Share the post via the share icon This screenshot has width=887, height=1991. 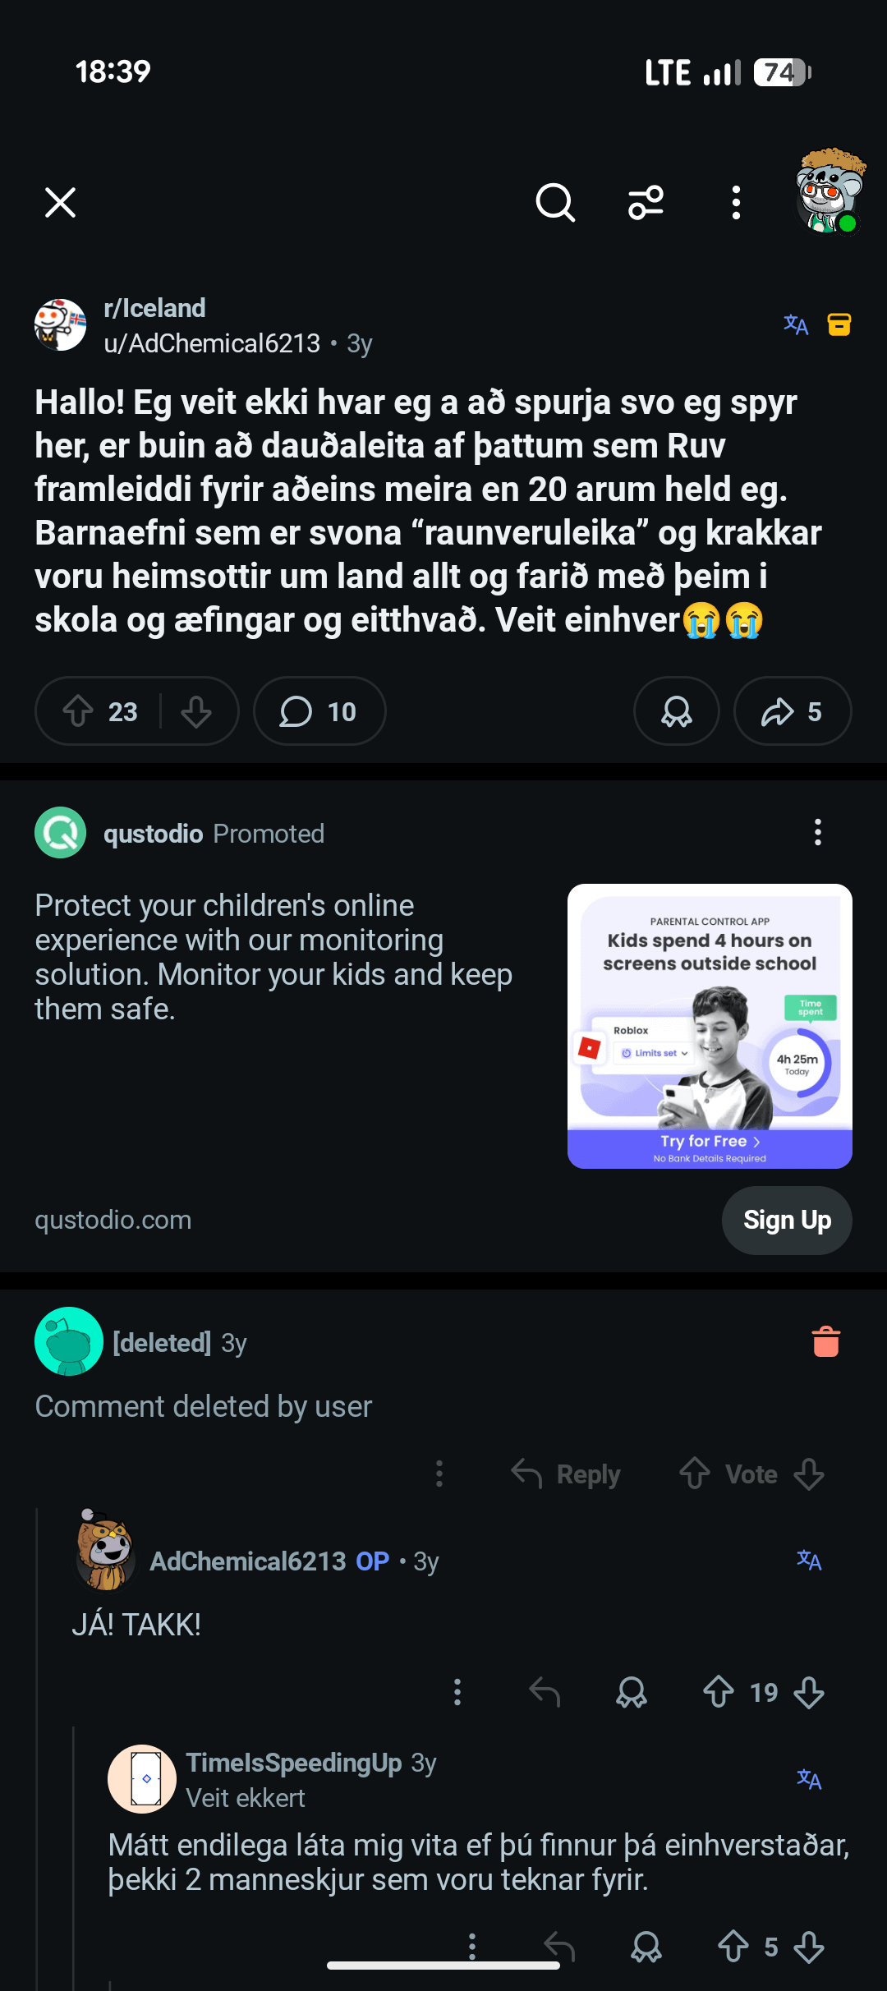[792, 711]
